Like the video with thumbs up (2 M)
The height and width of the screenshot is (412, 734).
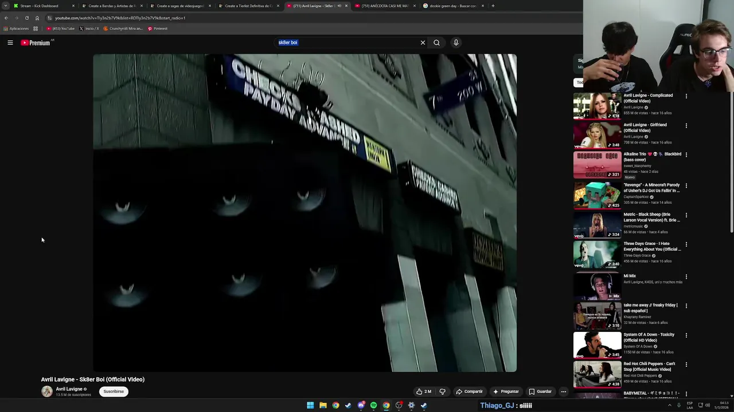click(424, 391)
